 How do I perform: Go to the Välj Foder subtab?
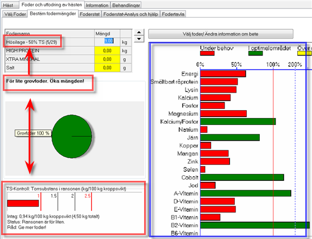(x=15, y=14)
